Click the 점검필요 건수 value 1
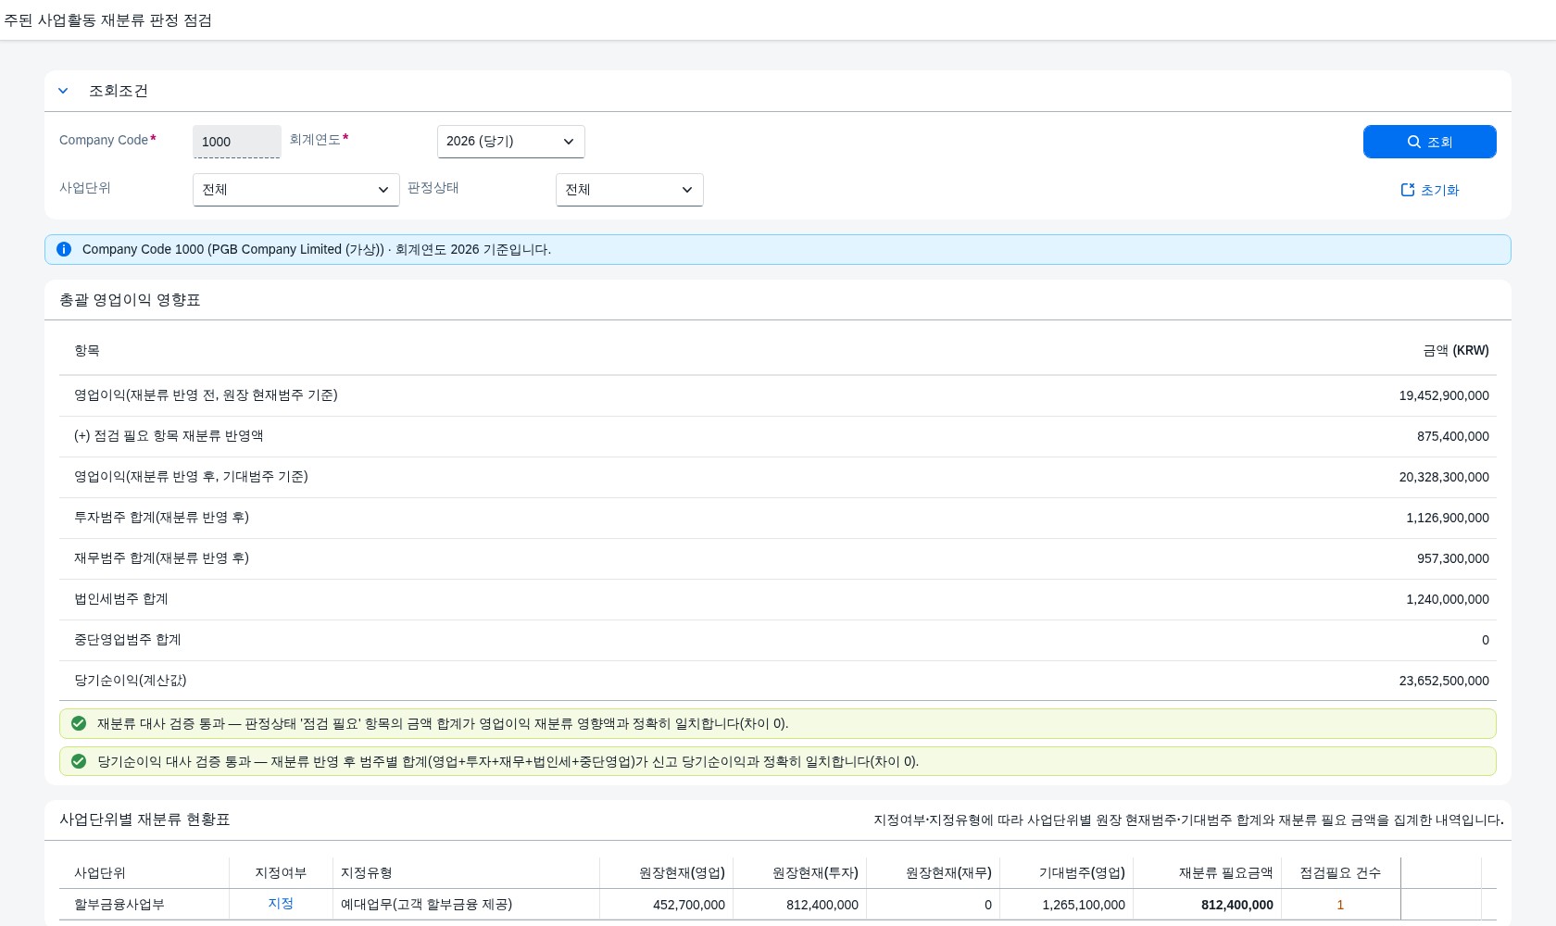 click(1340, 905)
